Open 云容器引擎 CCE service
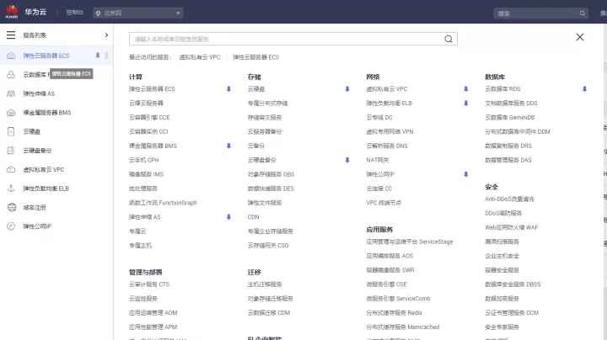 149,118
